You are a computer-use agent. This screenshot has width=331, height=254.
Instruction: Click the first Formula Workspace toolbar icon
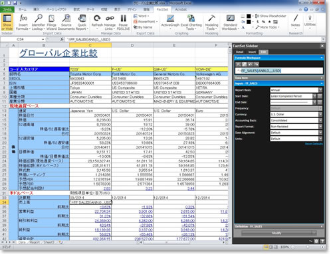click(x=238, y=64)
